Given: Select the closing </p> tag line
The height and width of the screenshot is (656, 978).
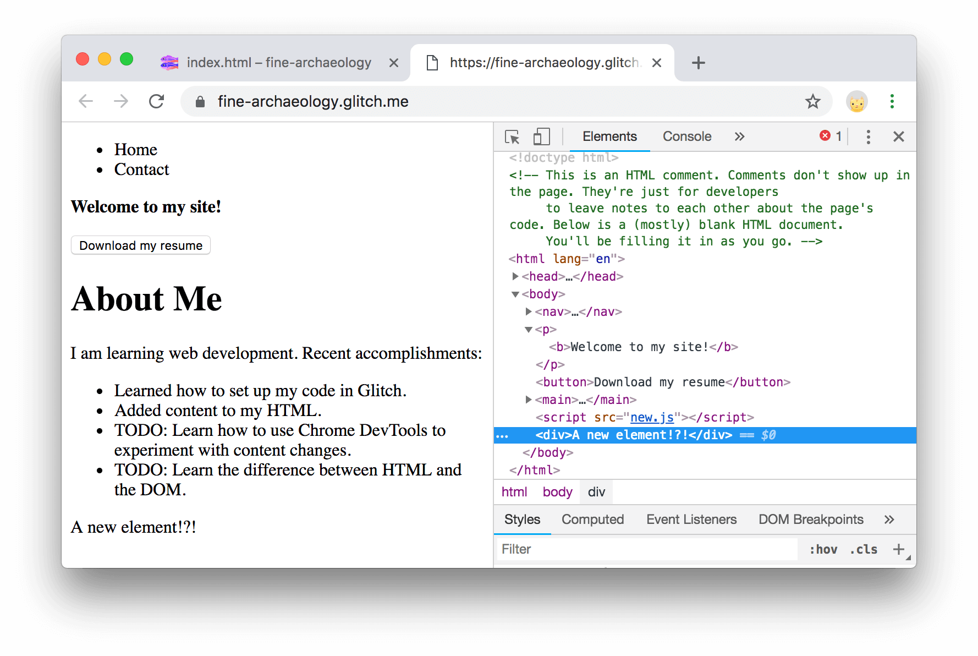Looking at the screenshot, I should tap(550, 364).
